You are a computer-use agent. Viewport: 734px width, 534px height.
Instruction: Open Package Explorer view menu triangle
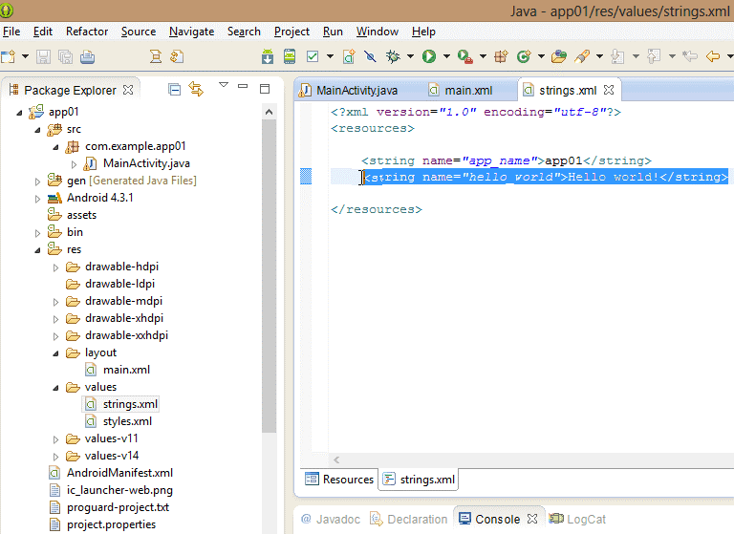(224, 86)
